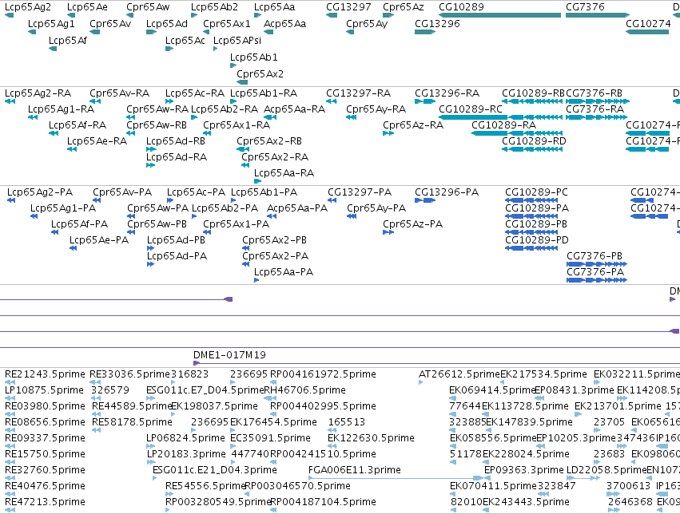Select EST label EP09363.3prime
Image resolution: width=680 pixels, height=514 pixels.
(524, 470)
